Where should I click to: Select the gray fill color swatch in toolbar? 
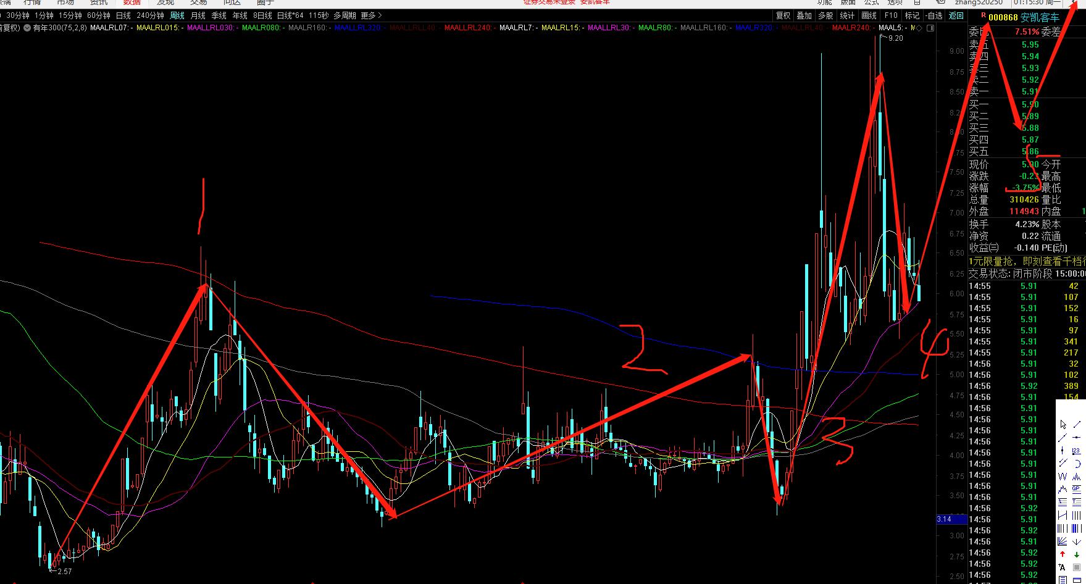(1076, 567)
